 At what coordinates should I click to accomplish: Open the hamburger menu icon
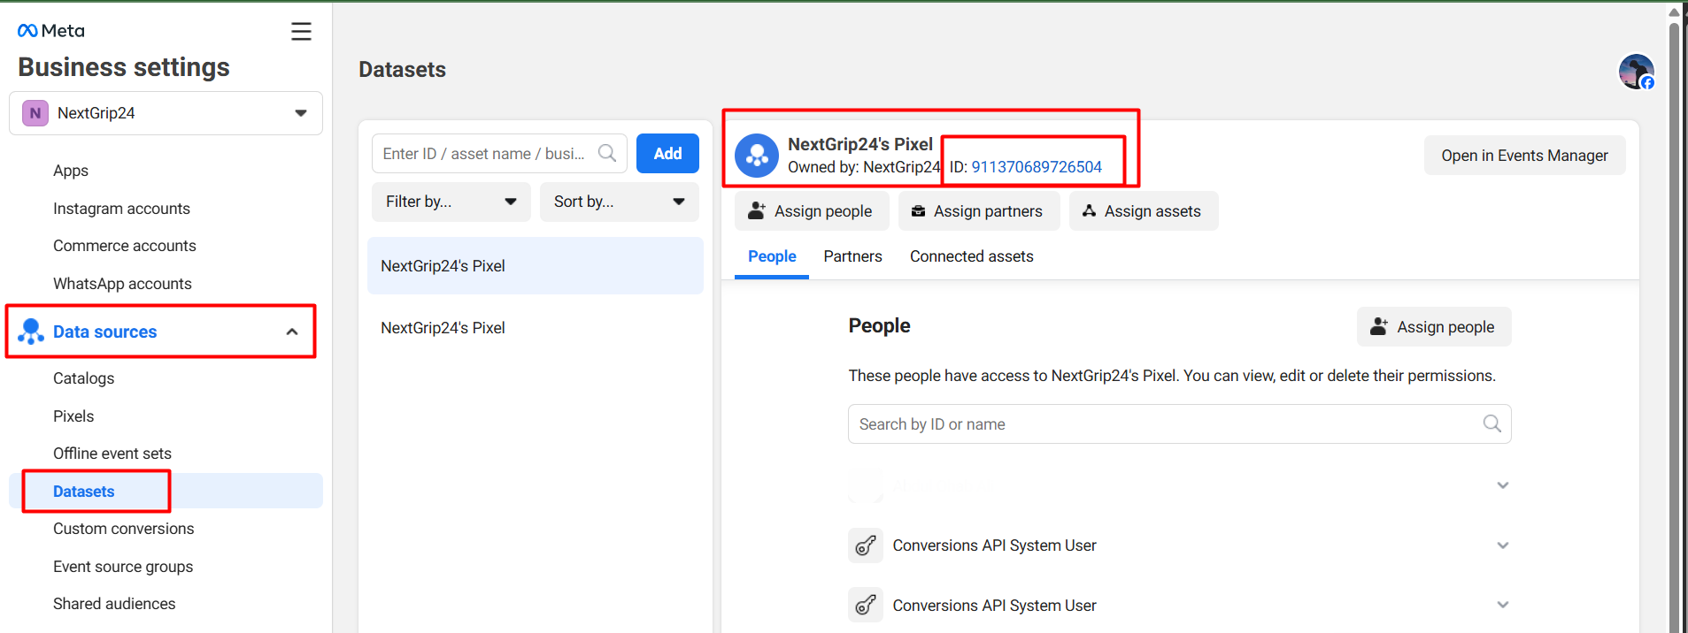point(301,32)
